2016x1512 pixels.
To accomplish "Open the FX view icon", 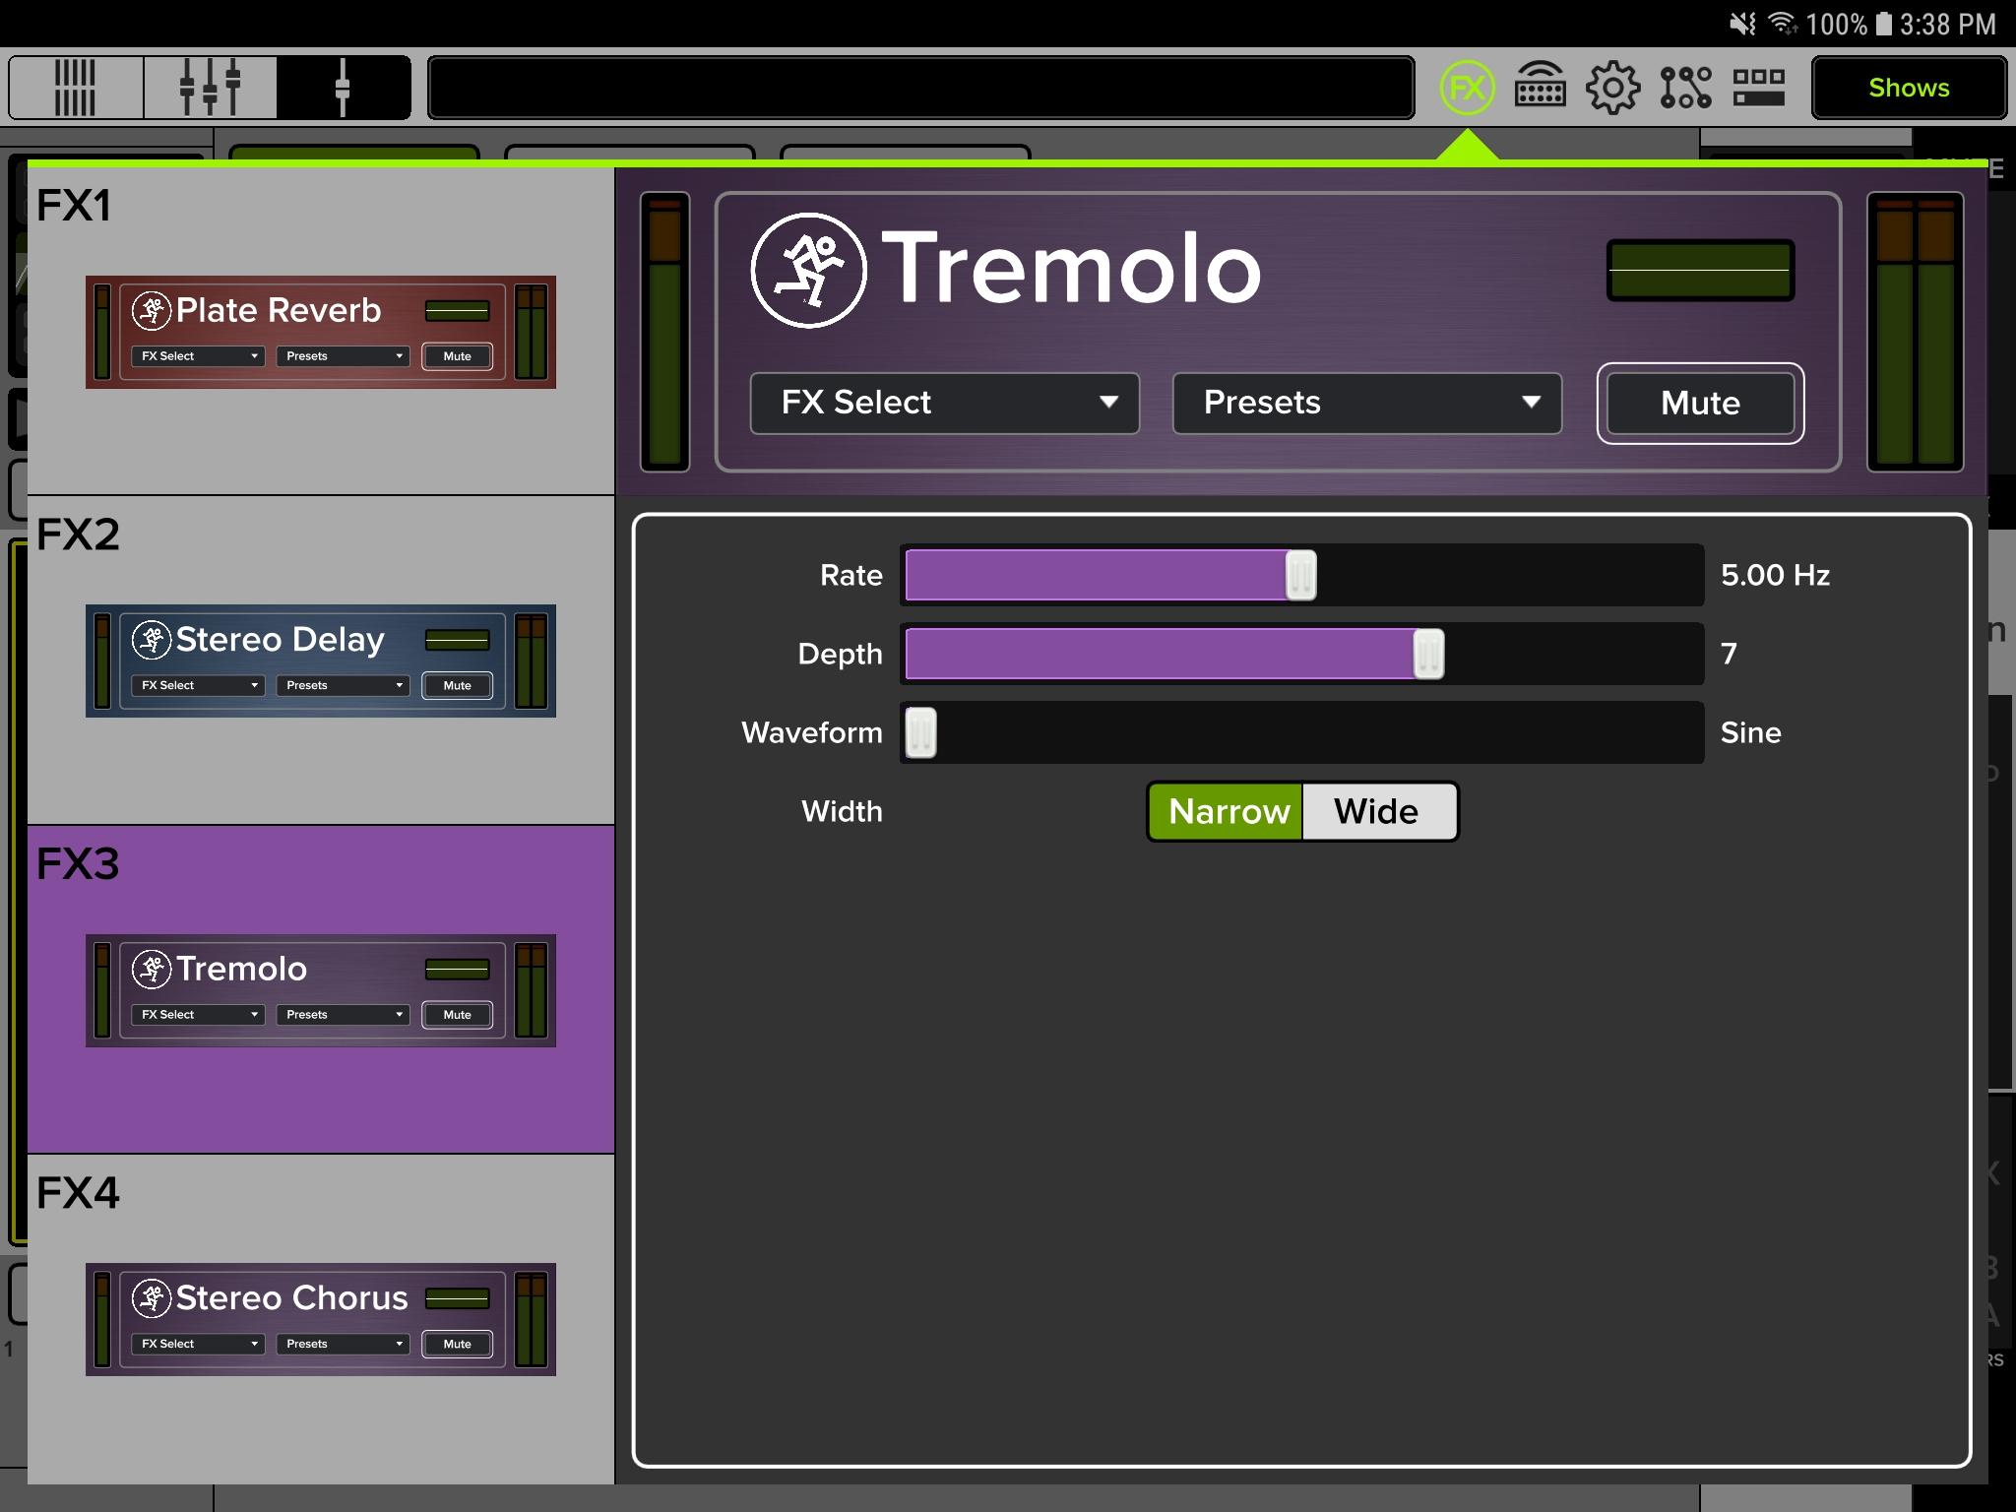I will (x=1467, y=88).
